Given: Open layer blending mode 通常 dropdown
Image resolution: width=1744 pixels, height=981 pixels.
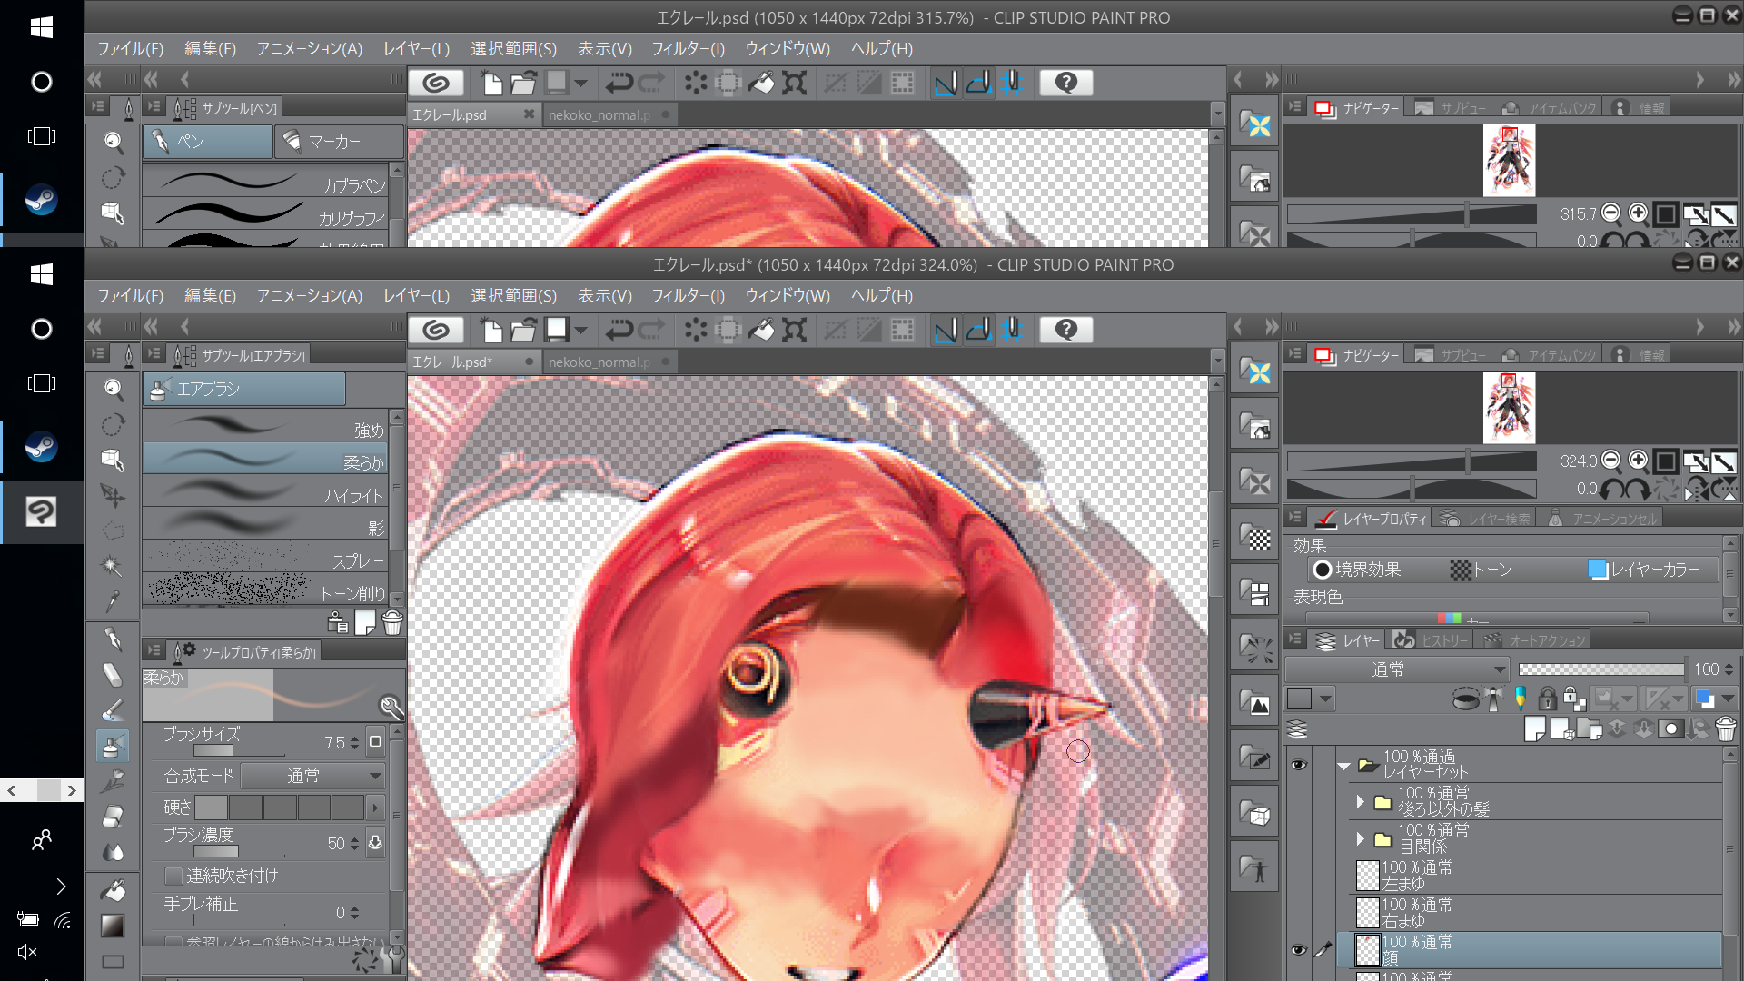Looking at the screenshot, I should pos(1397,669).
